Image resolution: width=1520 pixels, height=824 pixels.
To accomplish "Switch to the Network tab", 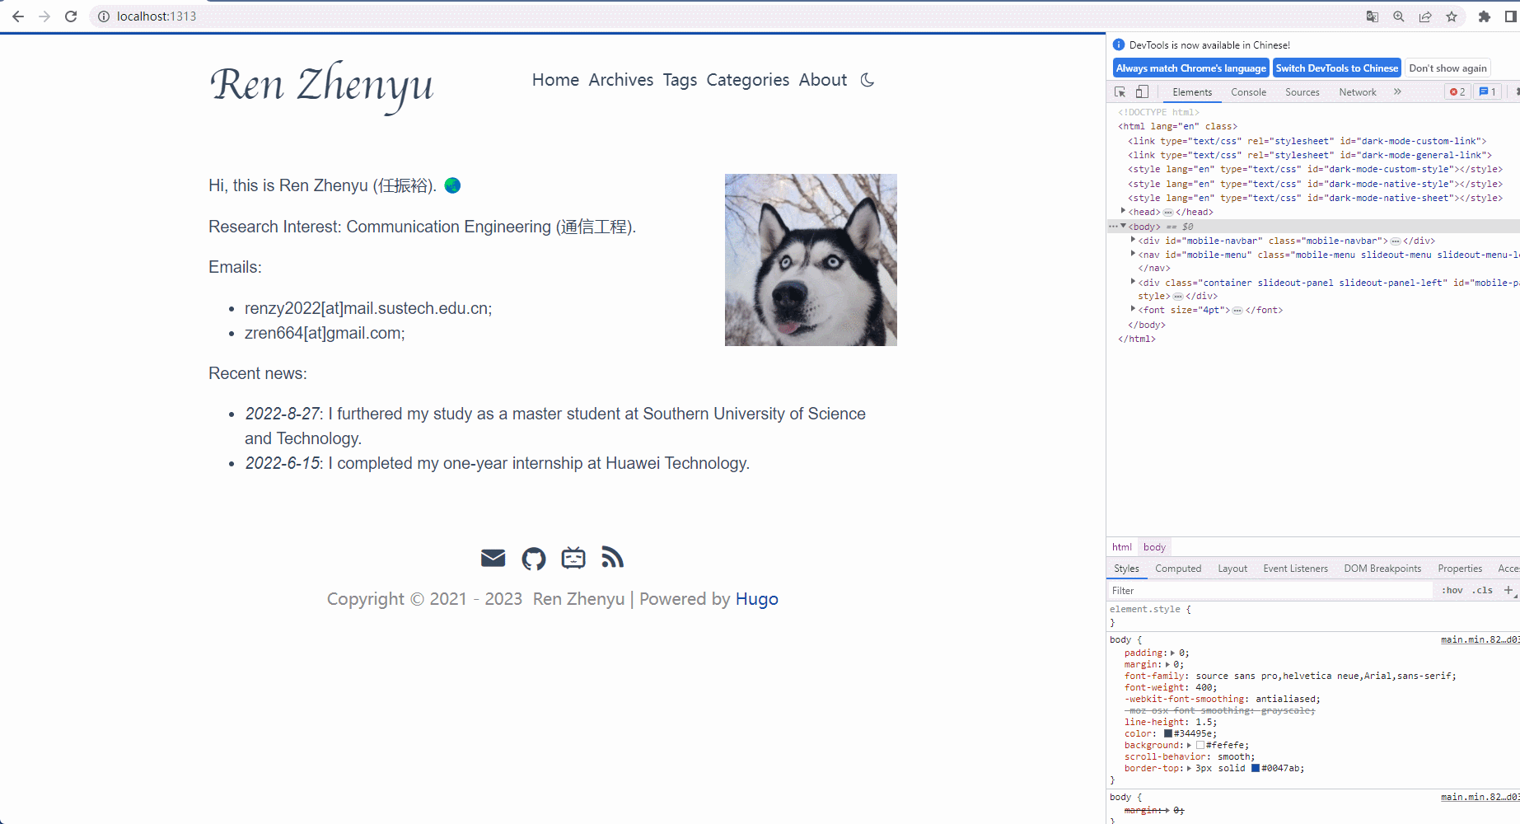I will [1358, 92].
